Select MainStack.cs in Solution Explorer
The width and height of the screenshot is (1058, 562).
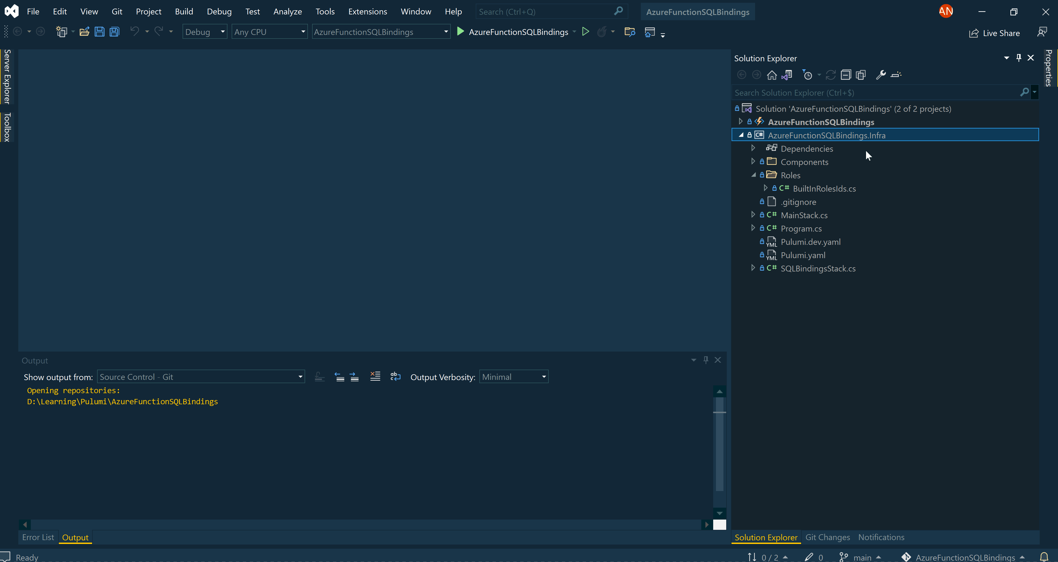(804, 215)
